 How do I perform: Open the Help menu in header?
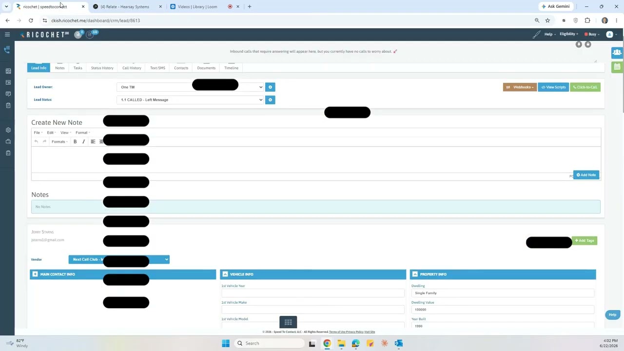pyautogui.click(x=550, y=34)
